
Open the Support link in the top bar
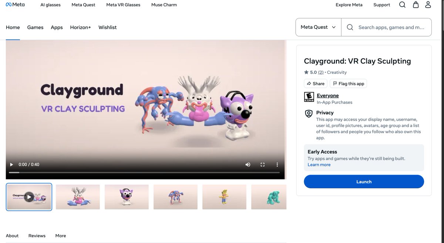pyautogui.click(x=381, y=5)
